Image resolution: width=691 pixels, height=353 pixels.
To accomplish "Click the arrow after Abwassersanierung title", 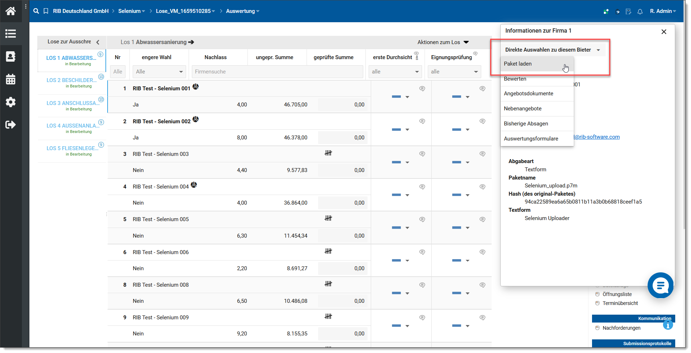I will tap(191, 42).
